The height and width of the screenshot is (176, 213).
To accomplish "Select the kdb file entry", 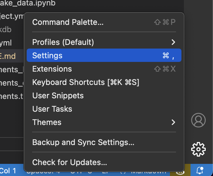I will (6, 29).
